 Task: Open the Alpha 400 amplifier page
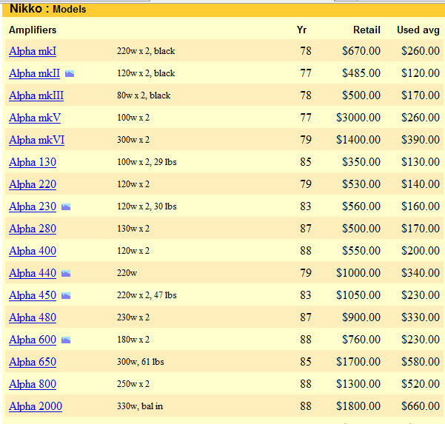click(33, 251)
